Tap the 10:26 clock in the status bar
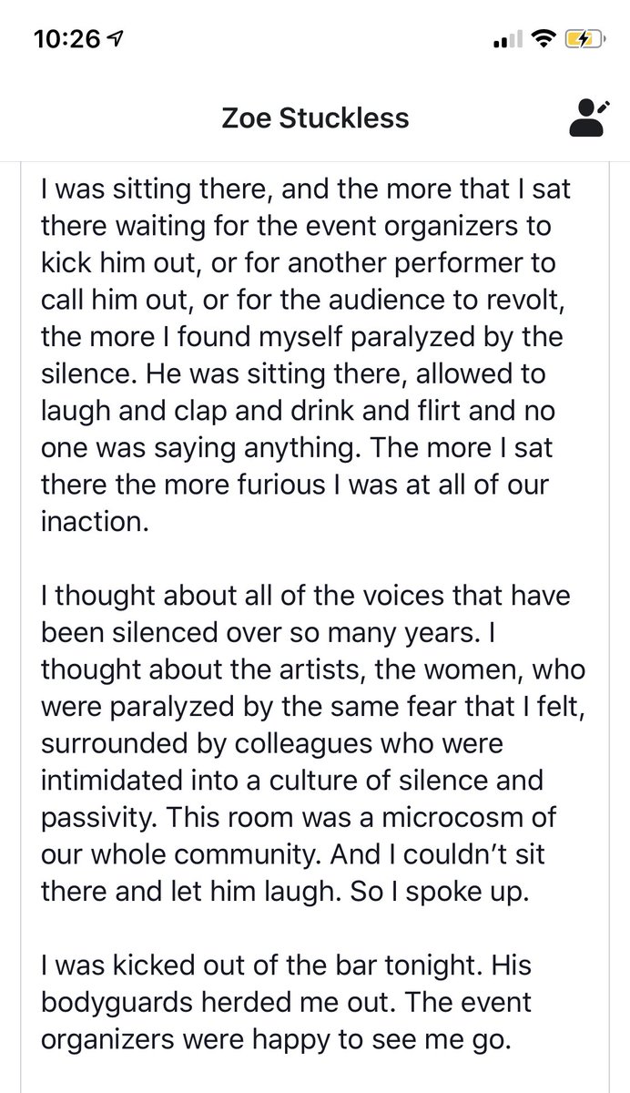The image size is (630, 1093). pyautogui.click(x=67, y=39)
